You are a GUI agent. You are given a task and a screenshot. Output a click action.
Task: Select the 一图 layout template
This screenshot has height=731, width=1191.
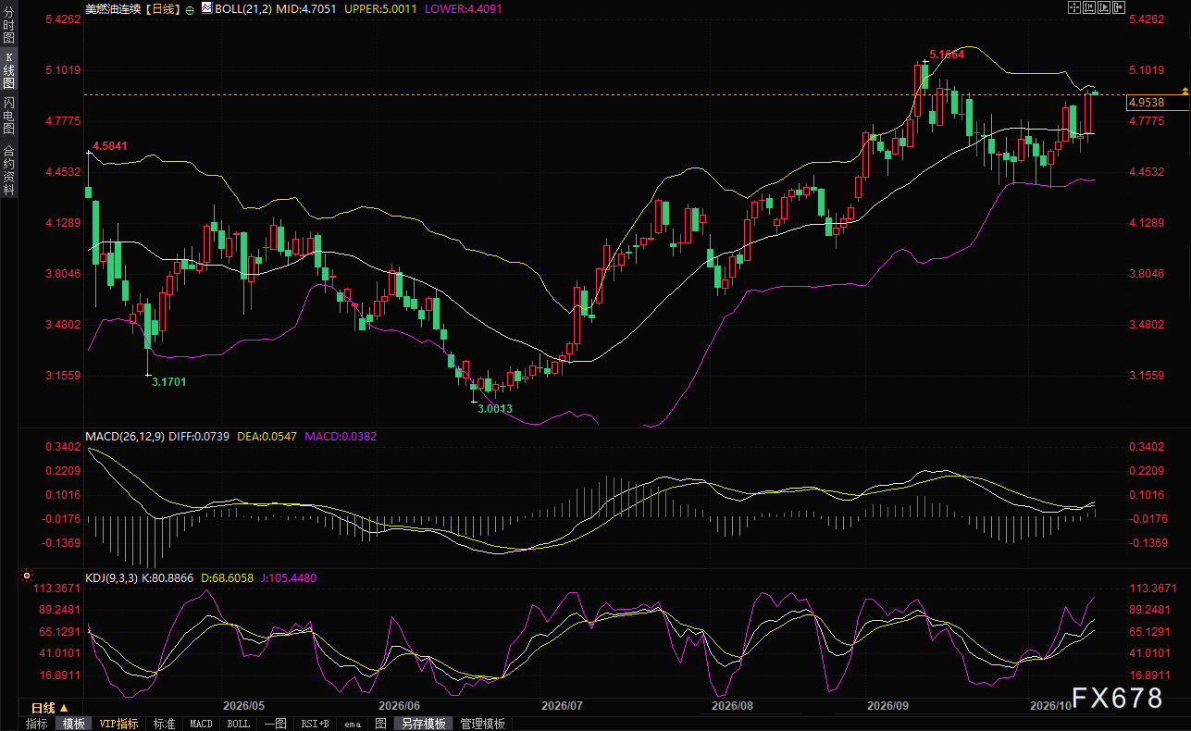coord(275,724)
